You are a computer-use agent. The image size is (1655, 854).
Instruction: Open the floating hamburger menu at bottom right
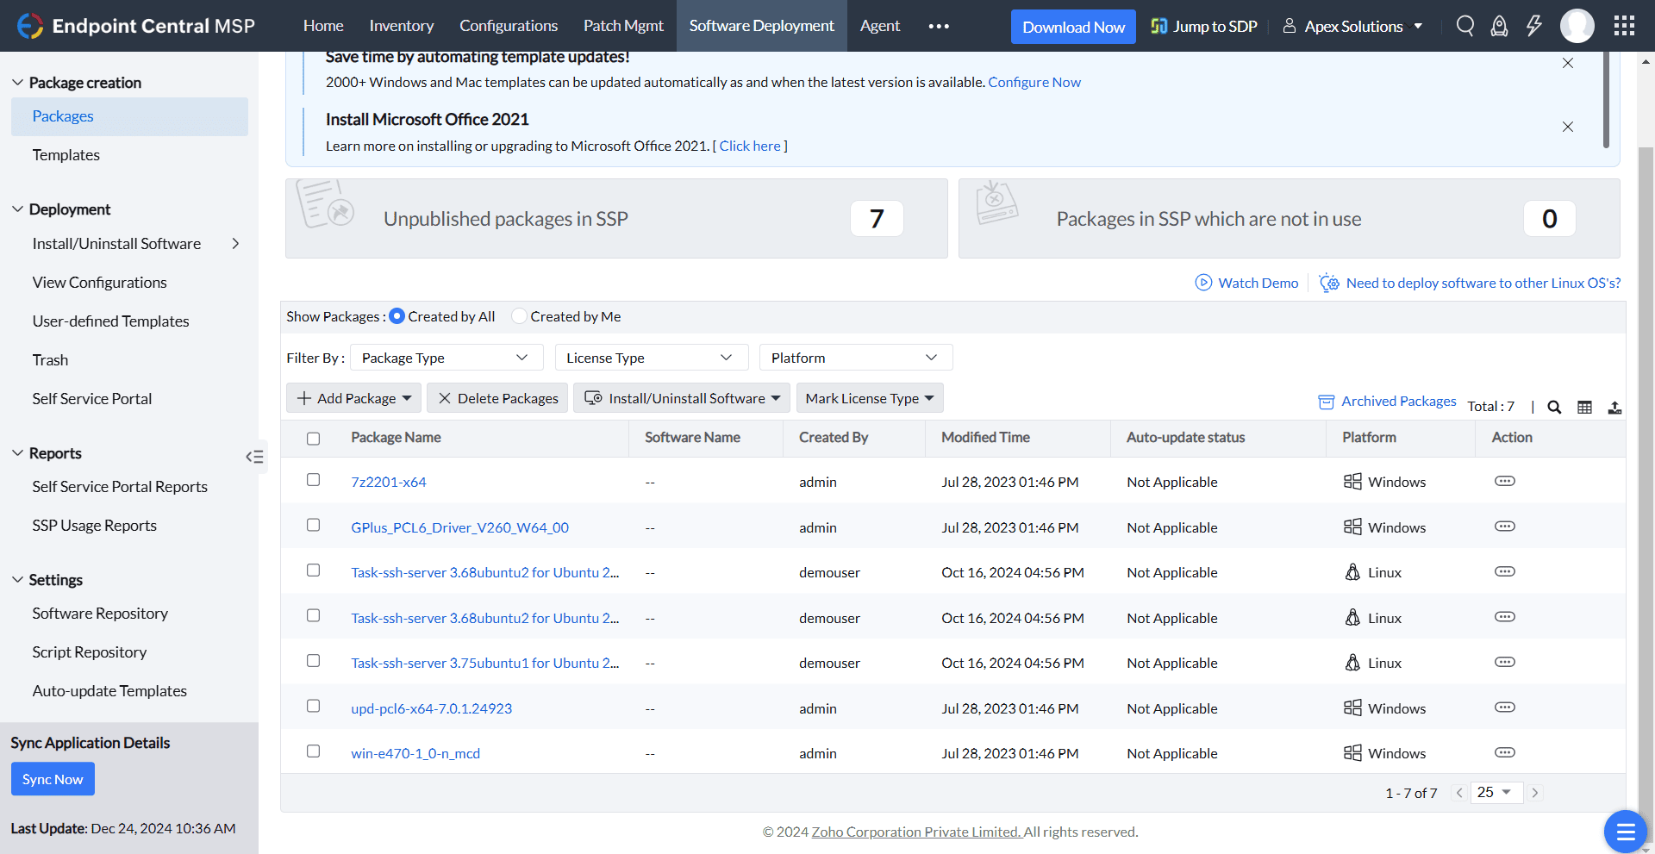(x=1626, y=831)
